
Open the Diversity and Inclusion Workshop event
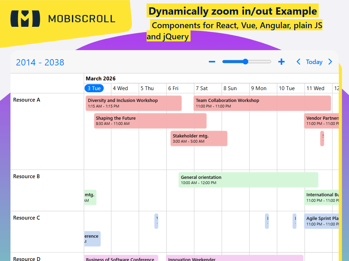coord(134,103)
